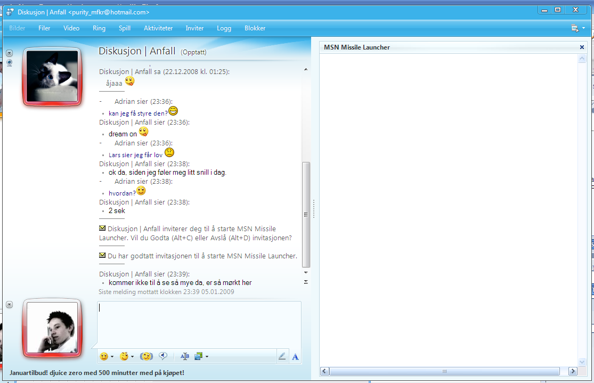This screenshot has width=594, height=383.
Task: Click the MSN Missile Launcher panel title
Action: pos(357,47)
